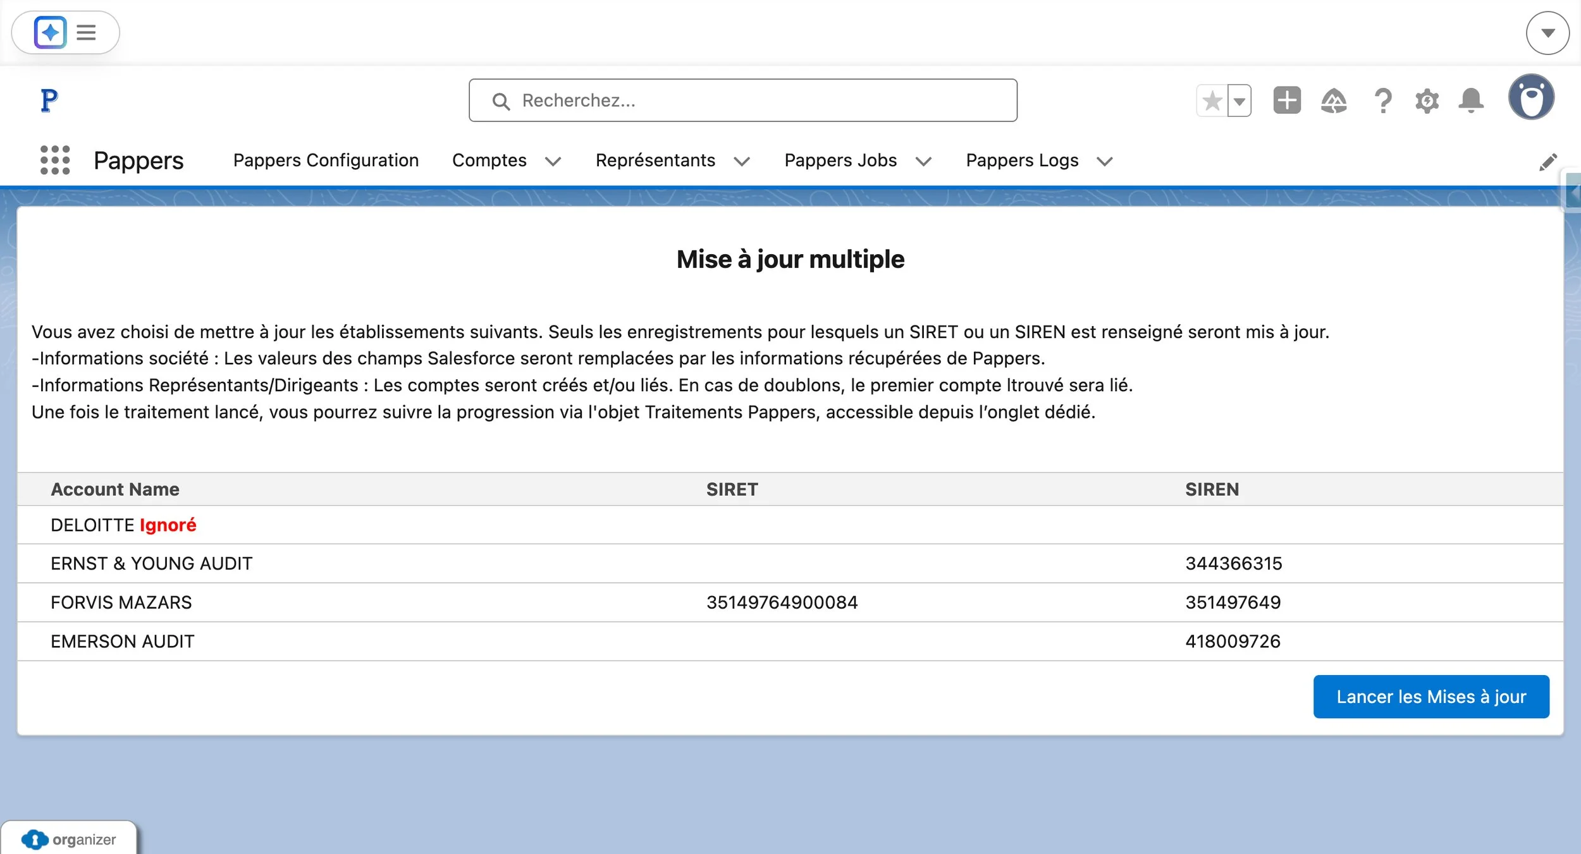Screen dimensions: 1581x854
Task: Open the Trailhead guidance icon
Action: point(1333,101)
